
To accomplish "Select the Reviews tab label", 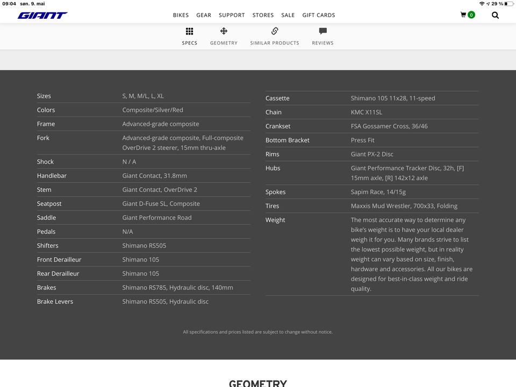I will coord(323,43).
